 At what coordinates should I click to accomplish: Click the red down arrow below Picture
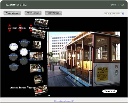(31, 30)
